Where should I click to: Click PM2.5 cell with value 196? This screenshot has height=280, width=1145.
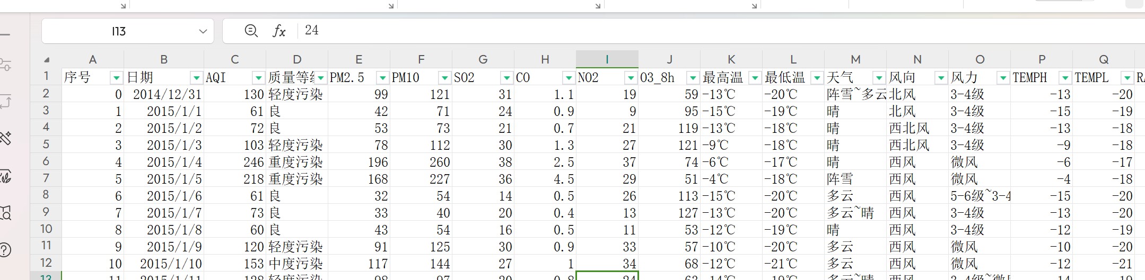coord(359,162)
